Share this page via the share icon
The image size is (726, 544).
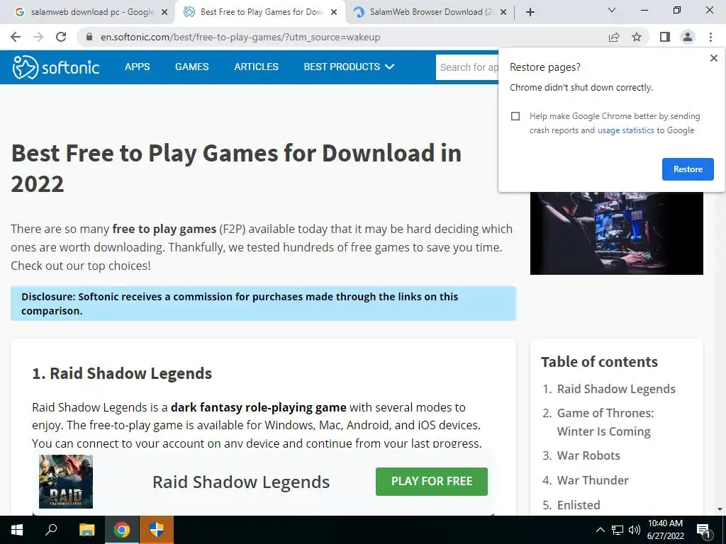[614, 37]
